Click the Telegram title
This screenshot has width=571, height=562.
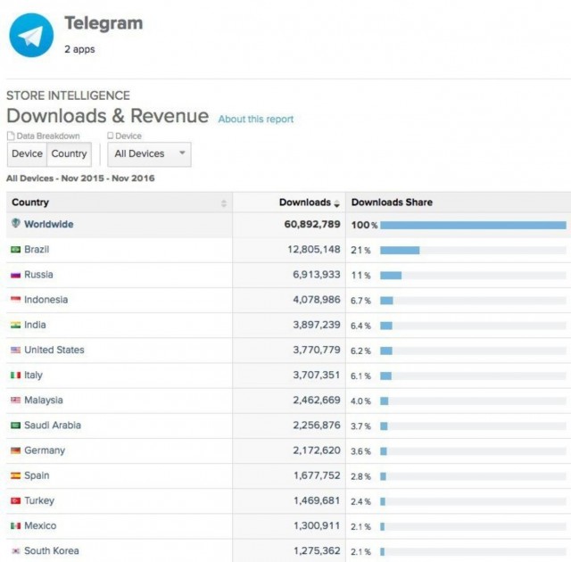(x=103, y=23)
